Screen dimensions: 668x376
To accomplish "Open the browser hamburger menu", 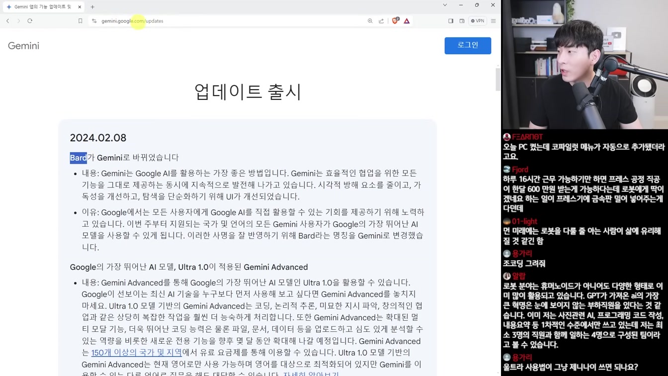I will coord(494,21).
